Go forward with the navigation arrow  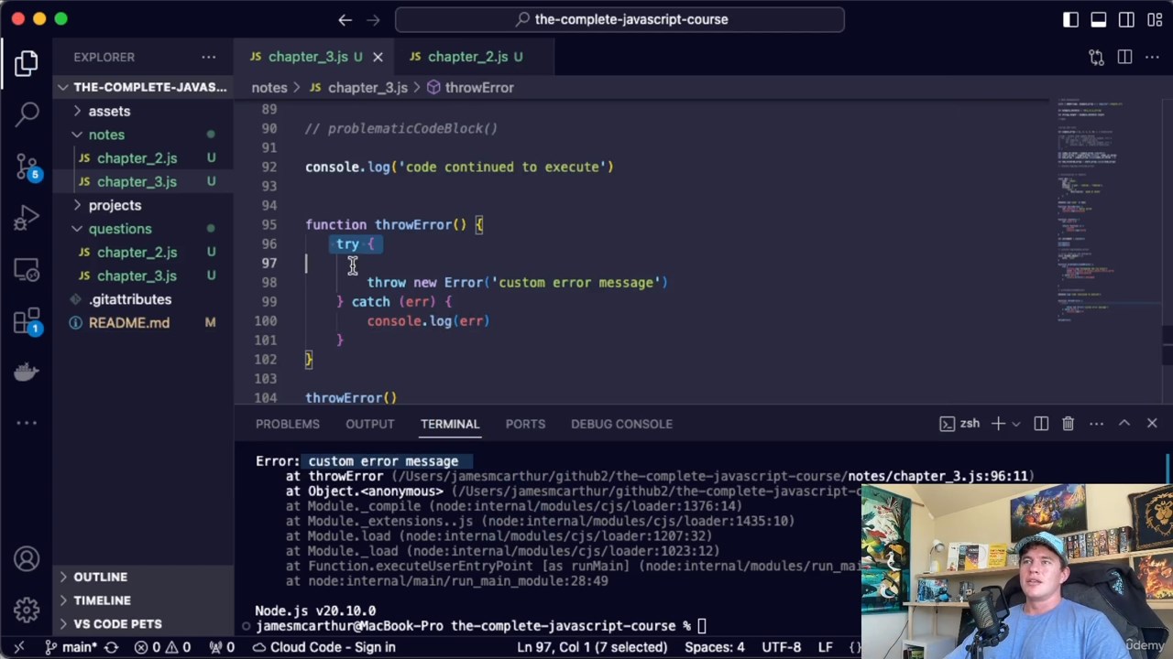(x=373, y=19)
